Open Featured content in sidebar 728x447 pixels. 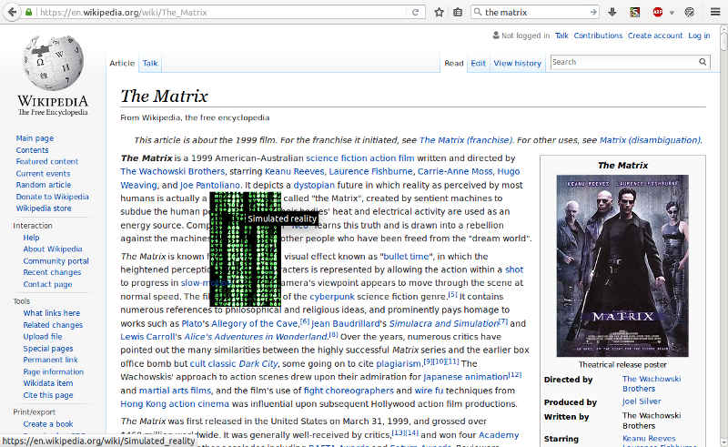tap(47, 162)
